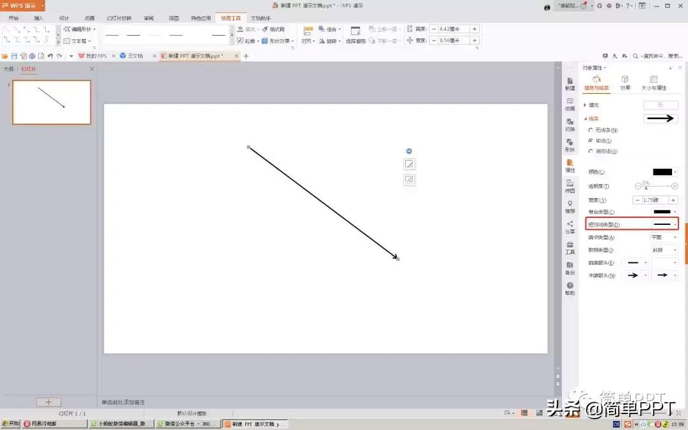Image resolution: width=688 pixels, height=430 pixels.
Task: Click the floating shape style icon near arrow
Action: coord(409,164)
